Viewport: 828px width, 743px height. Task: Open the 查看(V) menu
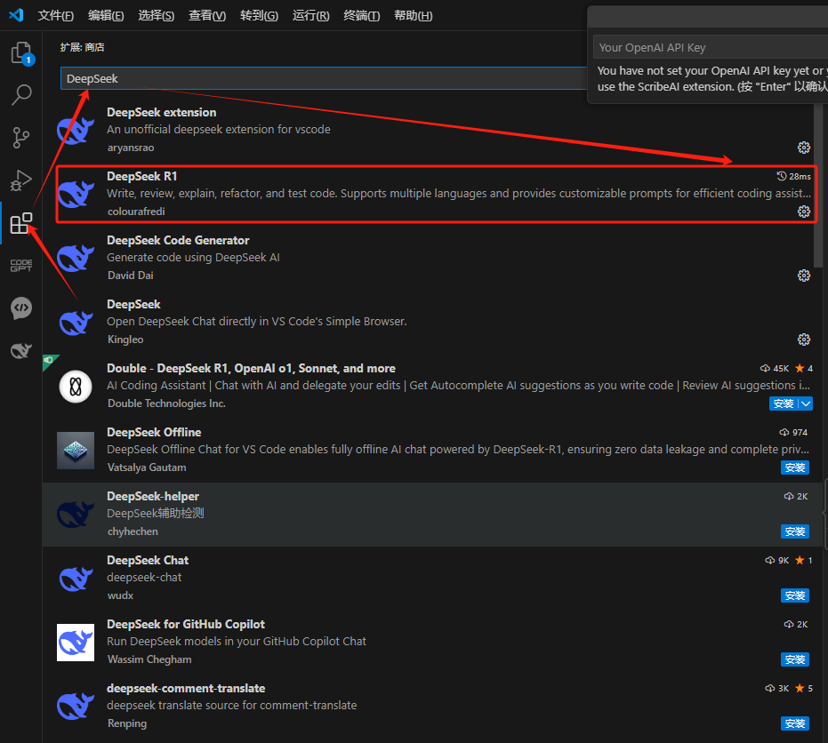click(x=207, y=15)
